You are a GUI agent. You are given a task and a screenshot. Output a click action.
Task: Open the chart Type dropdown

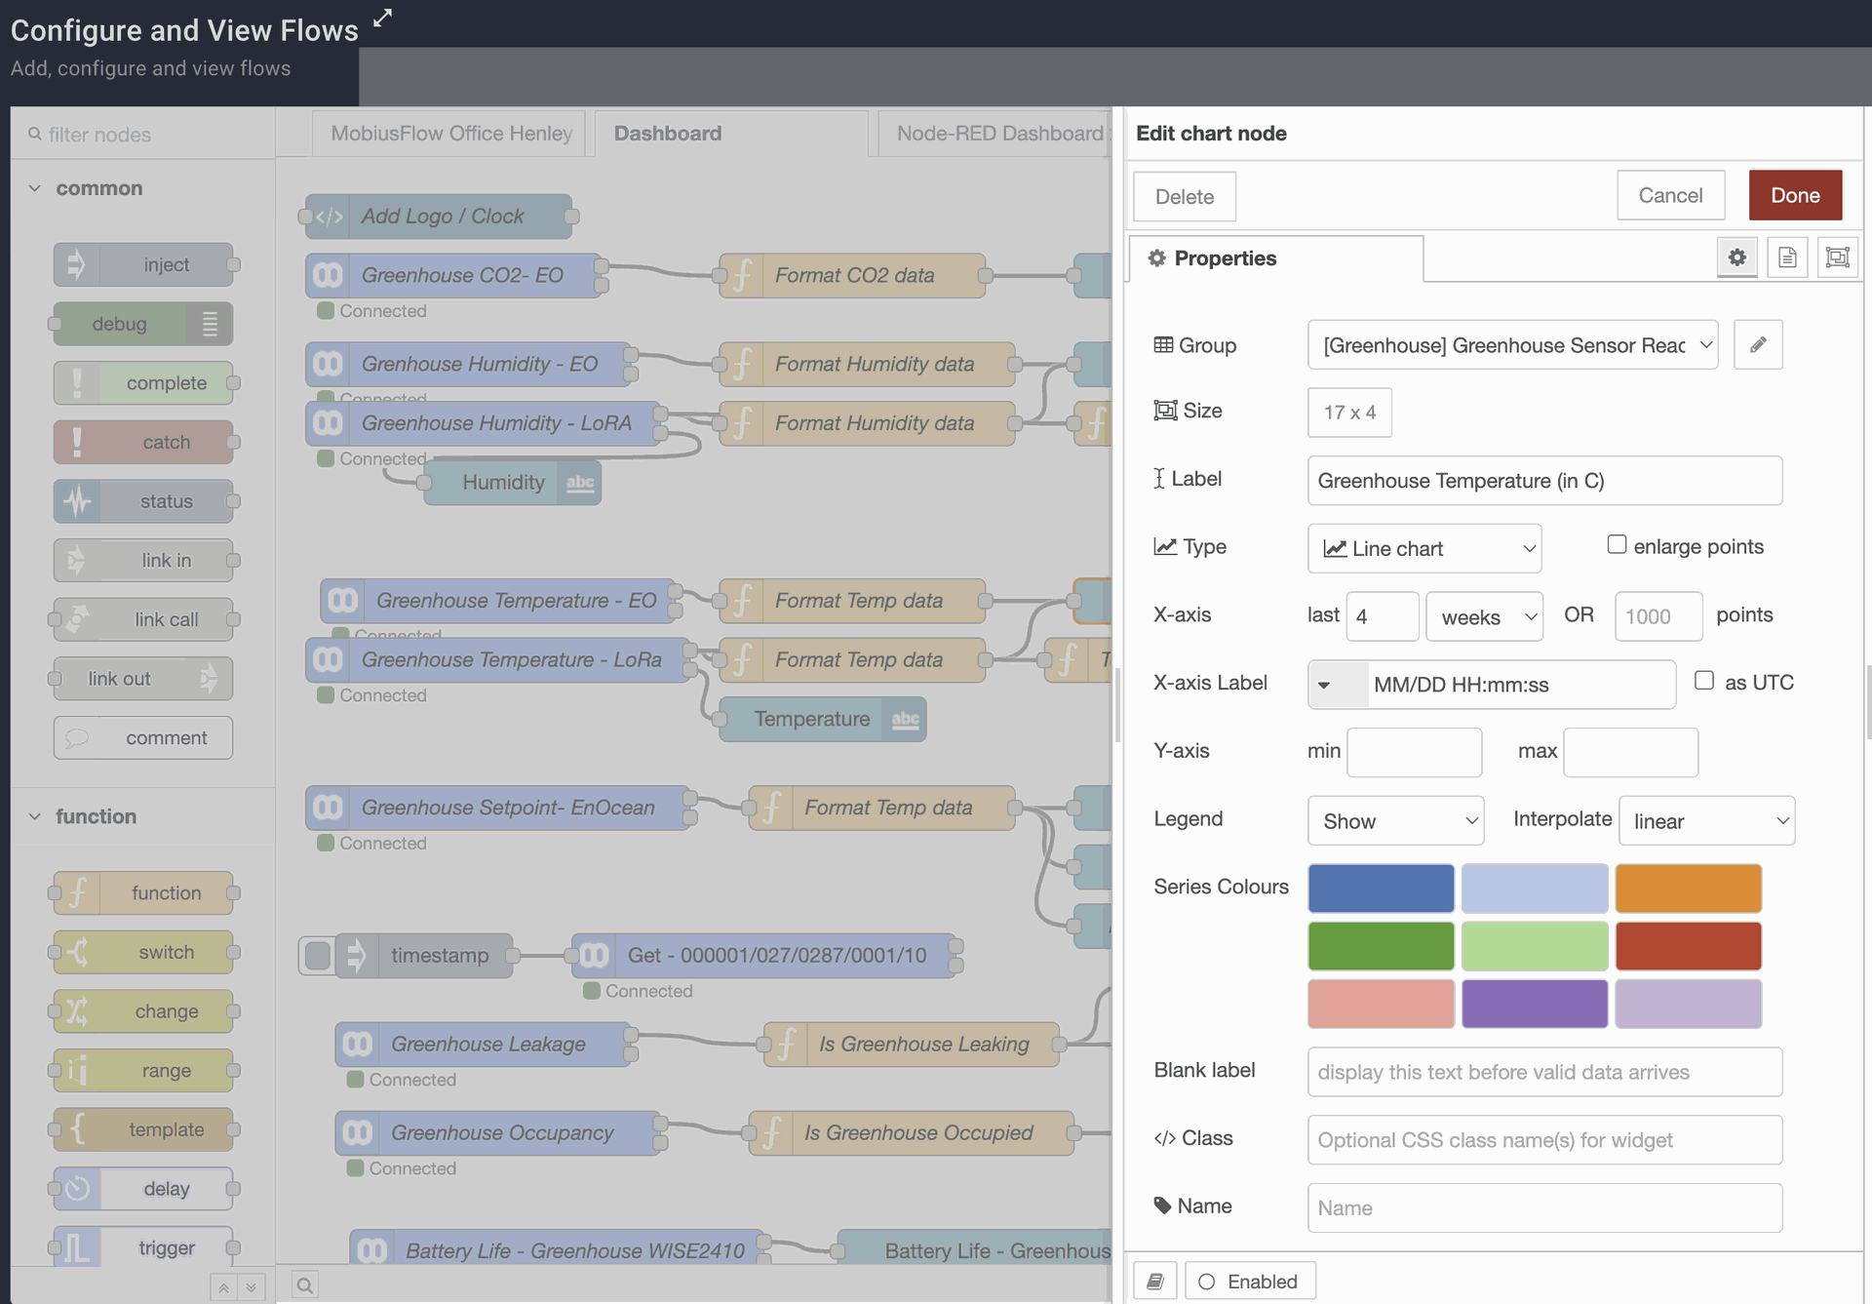point(1423,548)
